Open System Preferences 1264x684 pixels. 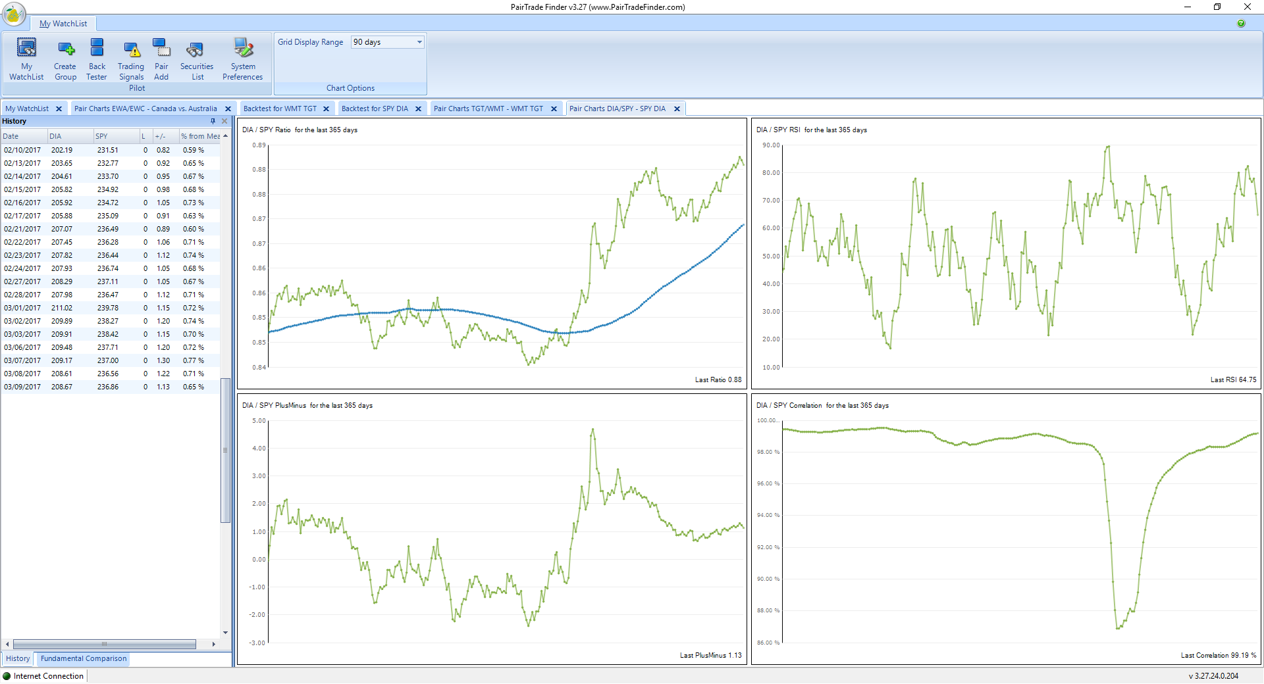(242, 59)
